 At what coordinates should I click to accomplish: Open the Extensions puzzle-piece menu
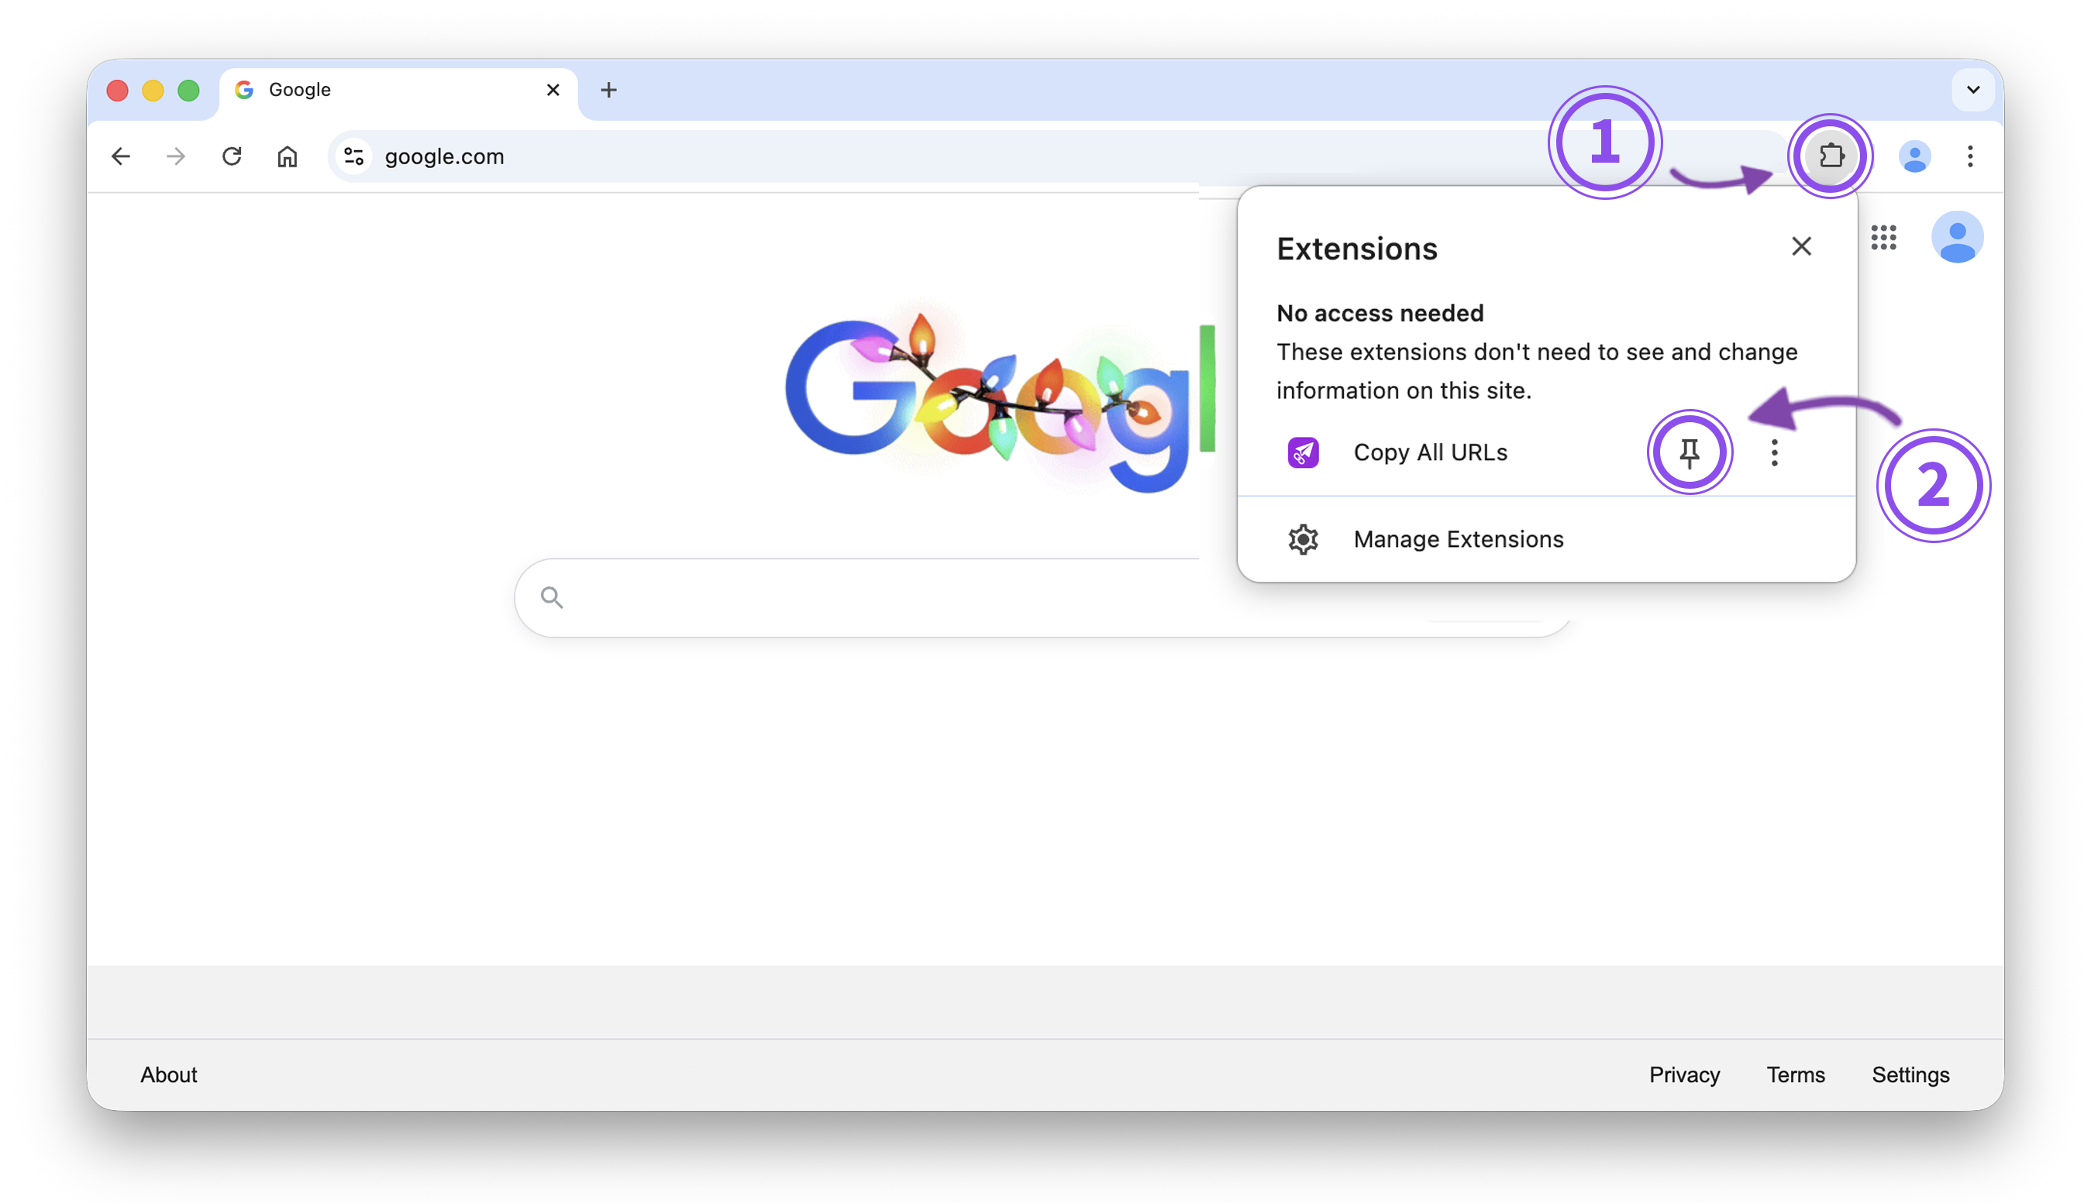(x=1831, y=156)
